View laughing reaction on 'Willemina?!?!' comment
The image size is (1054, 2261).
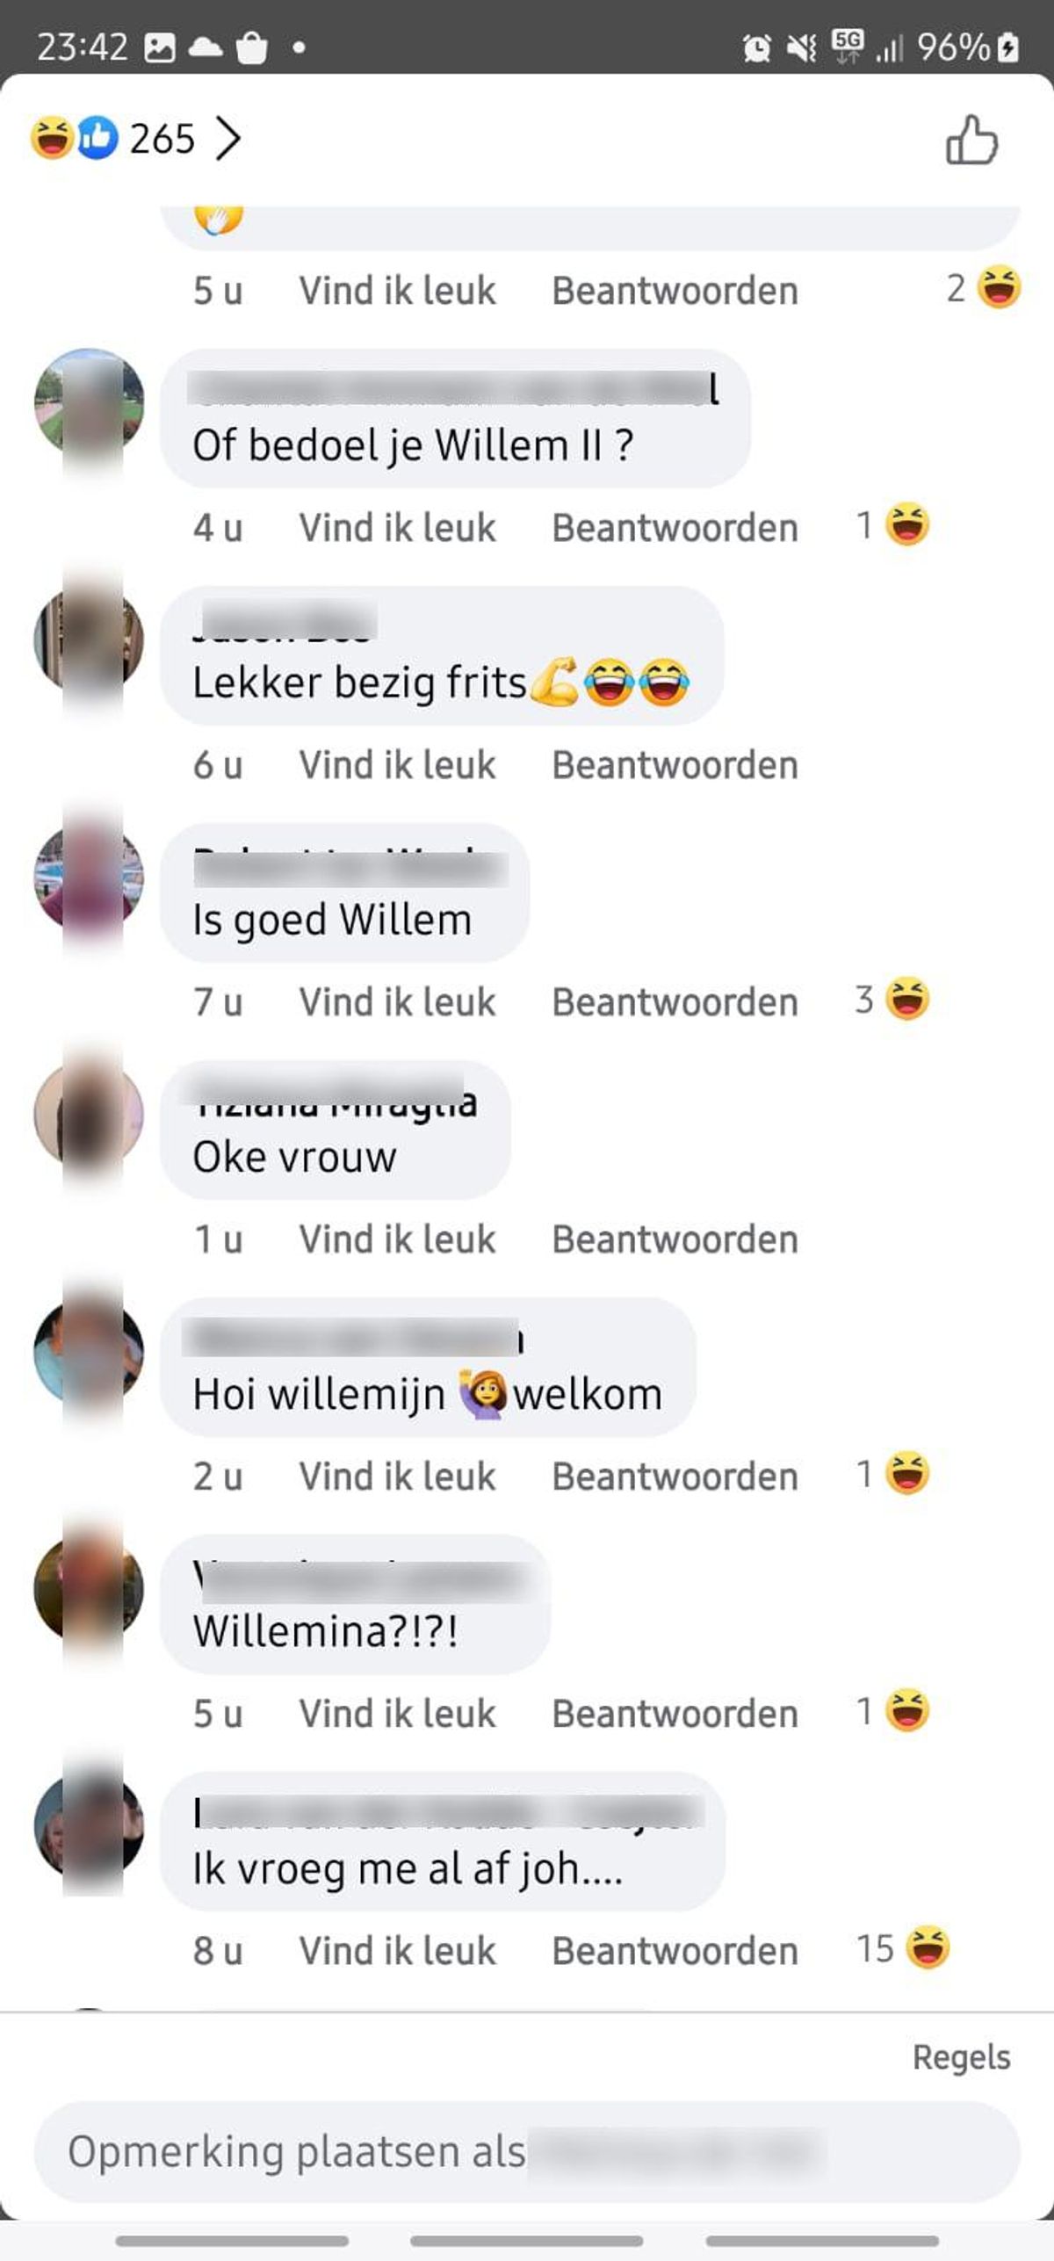tap(892, 1712)
